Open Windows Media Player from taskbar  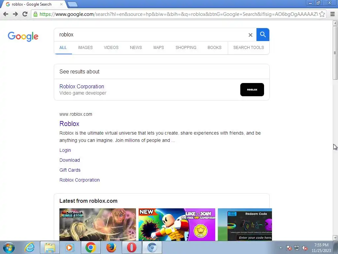(70, 247)
